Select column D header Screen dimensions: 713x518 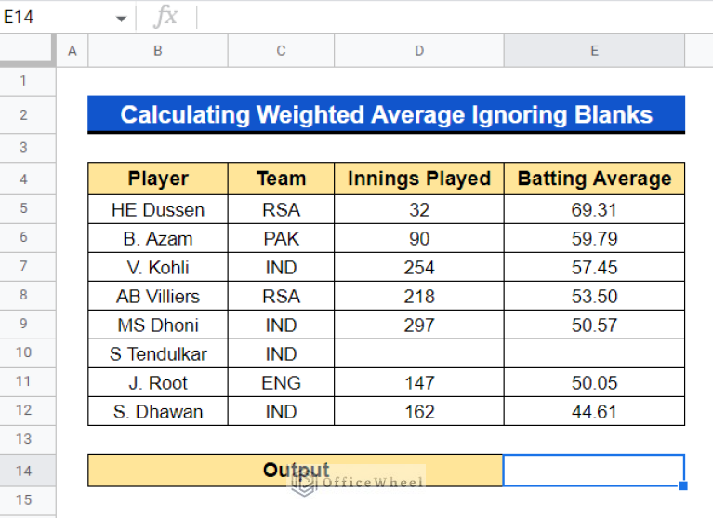coord(419,51)
